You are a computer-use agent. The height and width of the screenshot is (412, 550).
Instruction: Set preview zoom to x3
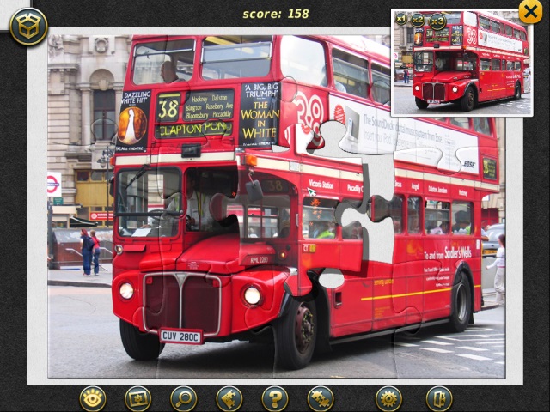437,21
